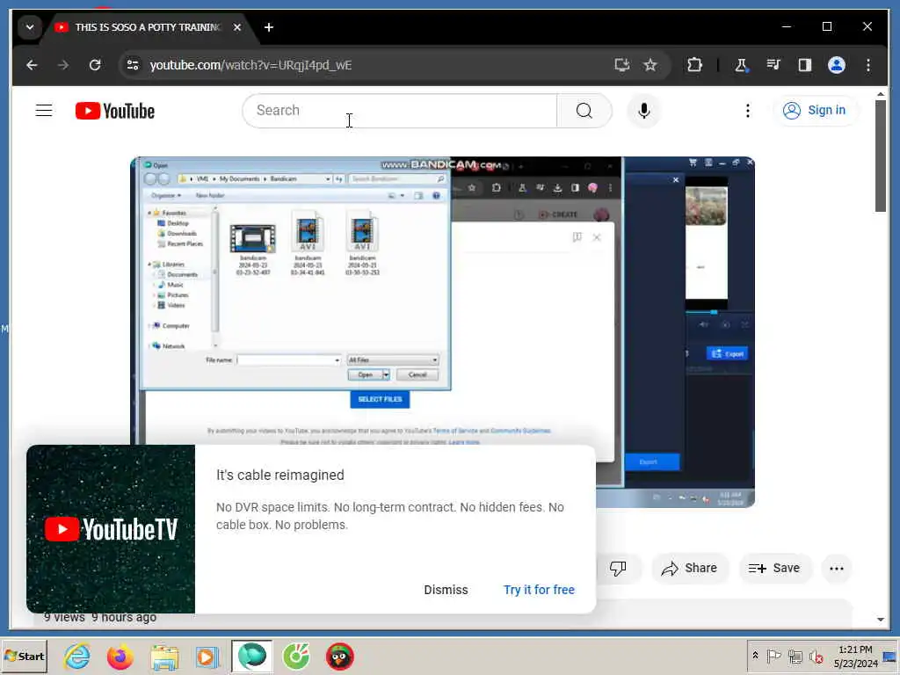
Task: Open Action Center flag icon
Action: [773, 656]
